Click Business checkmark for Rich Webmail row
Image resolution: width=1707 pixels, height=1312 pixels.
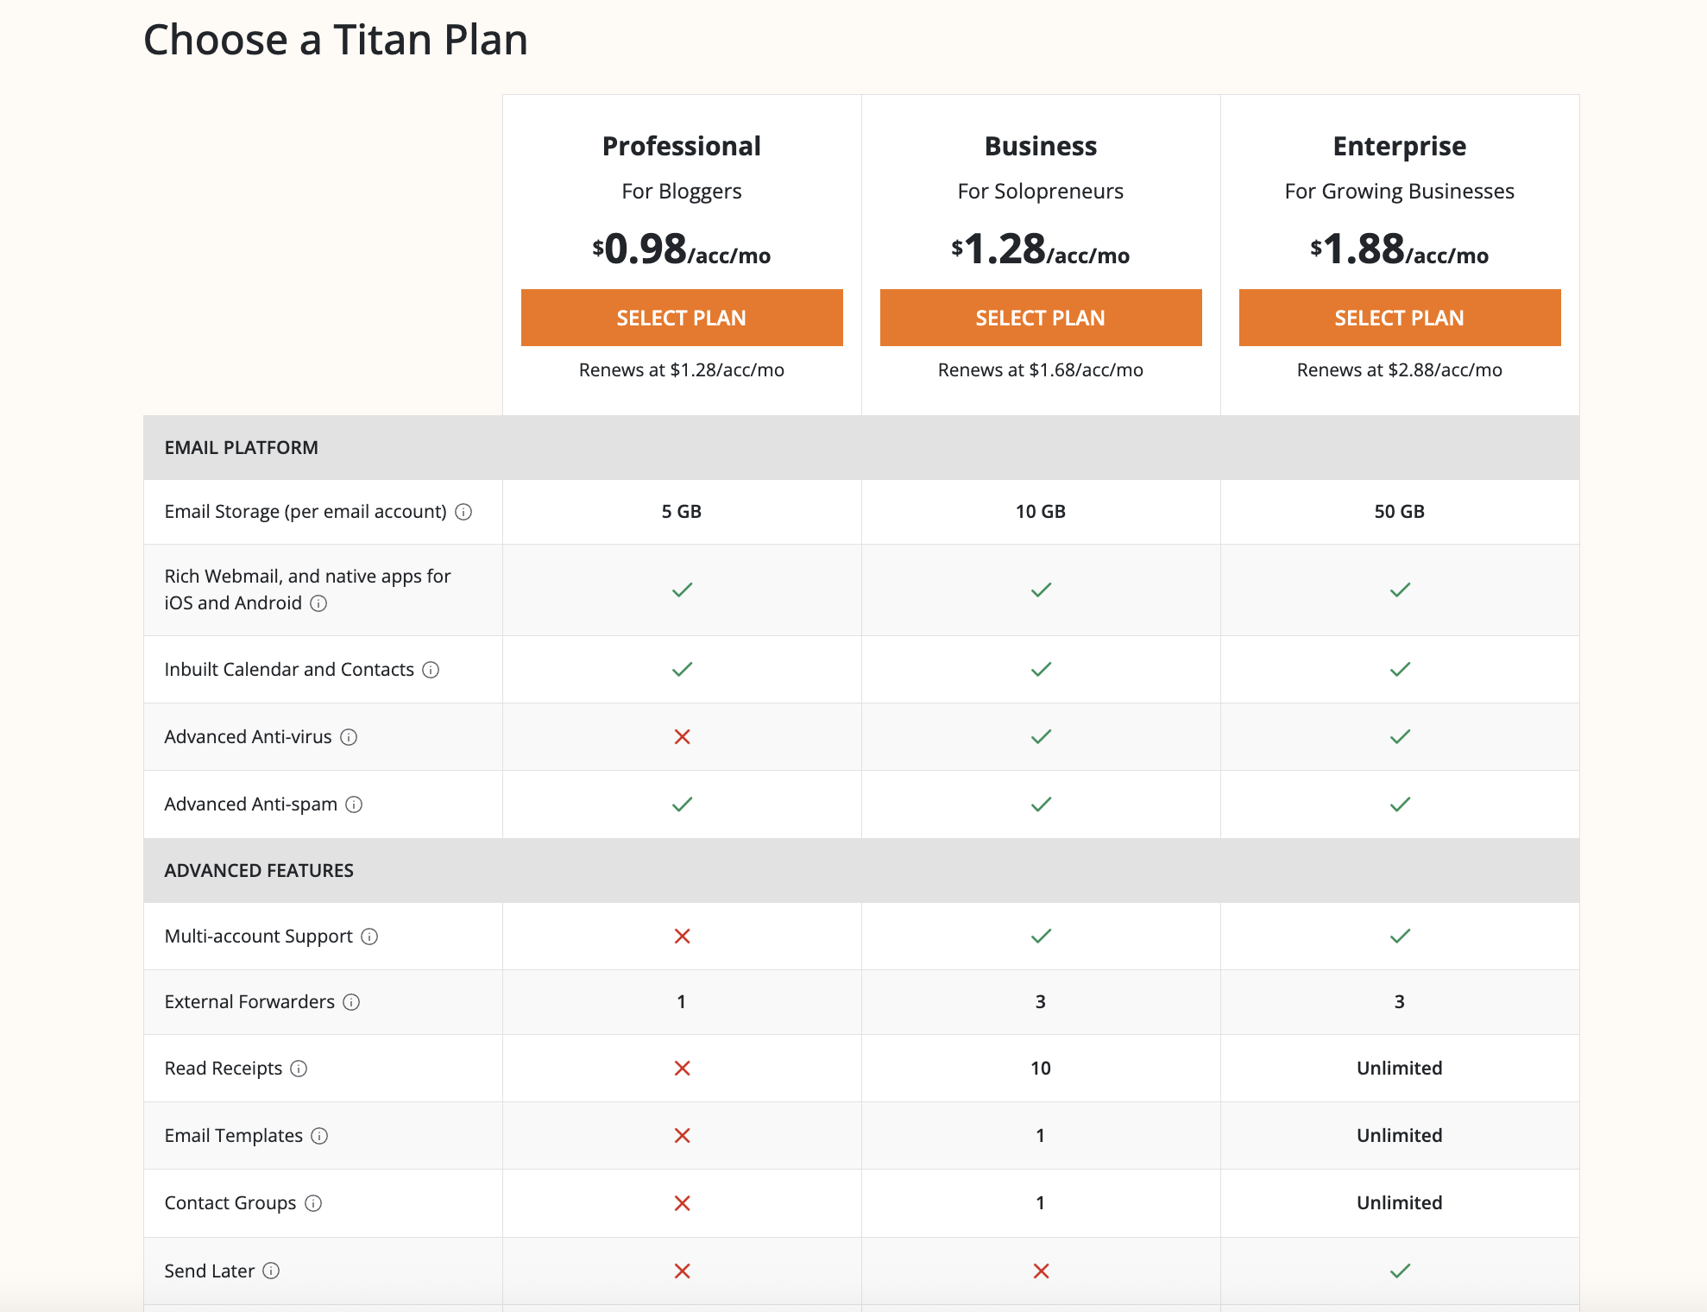click(1041, 590)
